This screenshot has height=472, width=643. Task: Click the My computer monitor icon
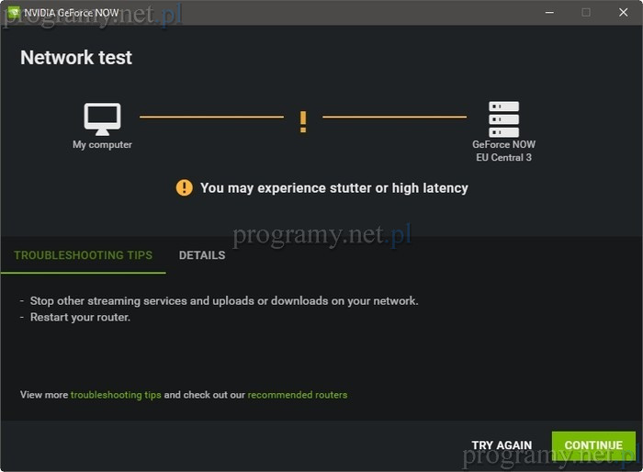[x=102, y=118]
